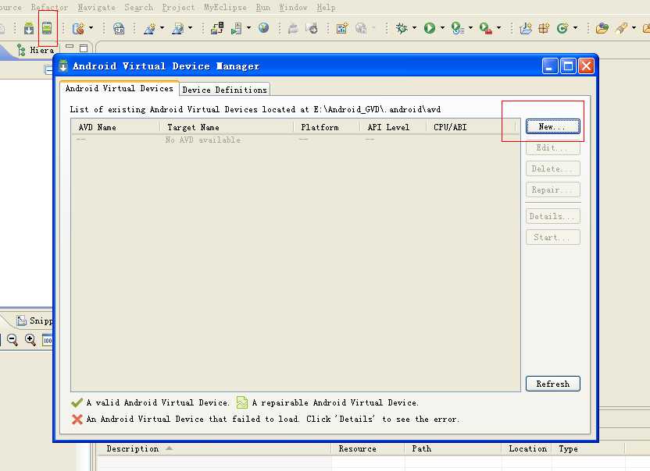This screenshot has height=471, width=650.
Task: Select the Snippets view tab
Action: 35,320
